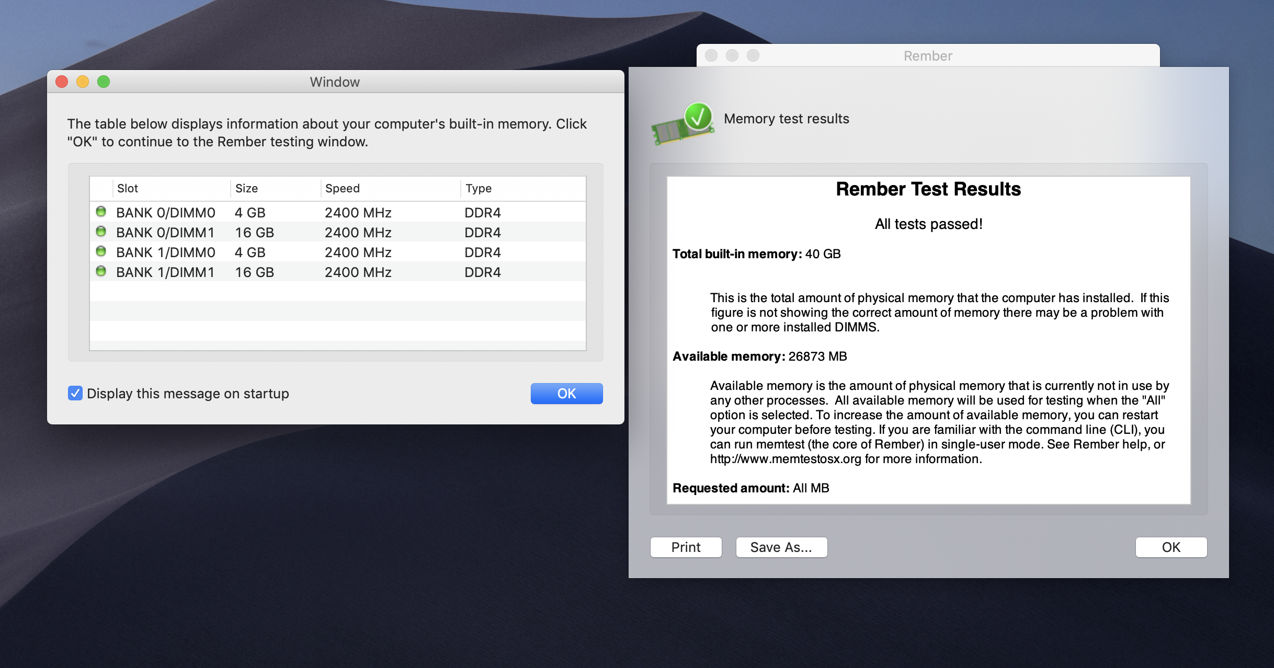The height and width of the screenshot is (668, 1274).
Task: Click green status dot for BANK 0/DIMM1
Action: [101, 232]
